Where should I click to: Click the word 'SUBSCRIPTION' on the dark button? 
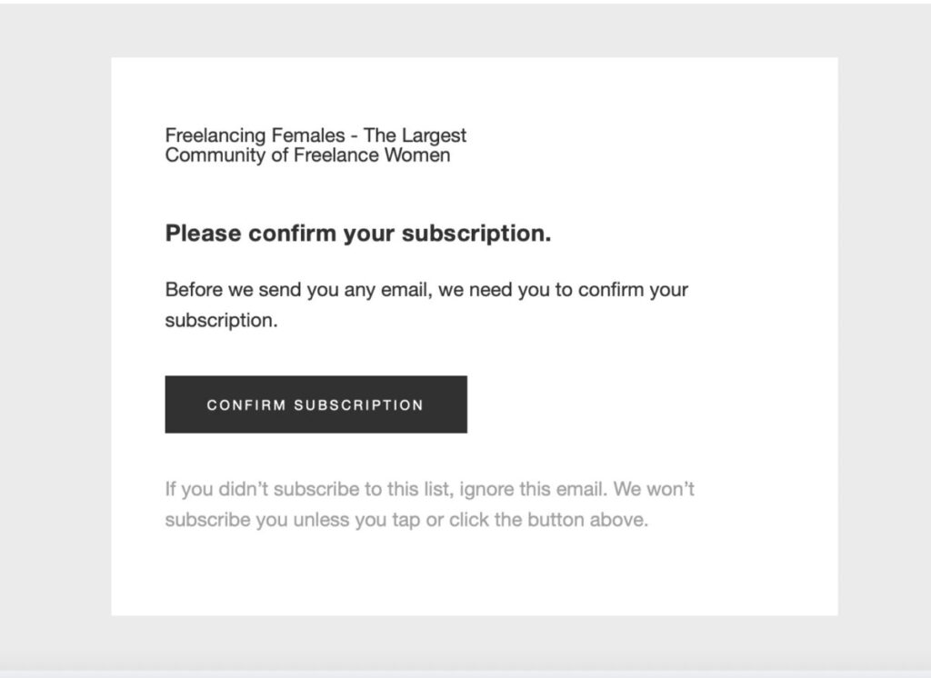[x=358, y=405]
